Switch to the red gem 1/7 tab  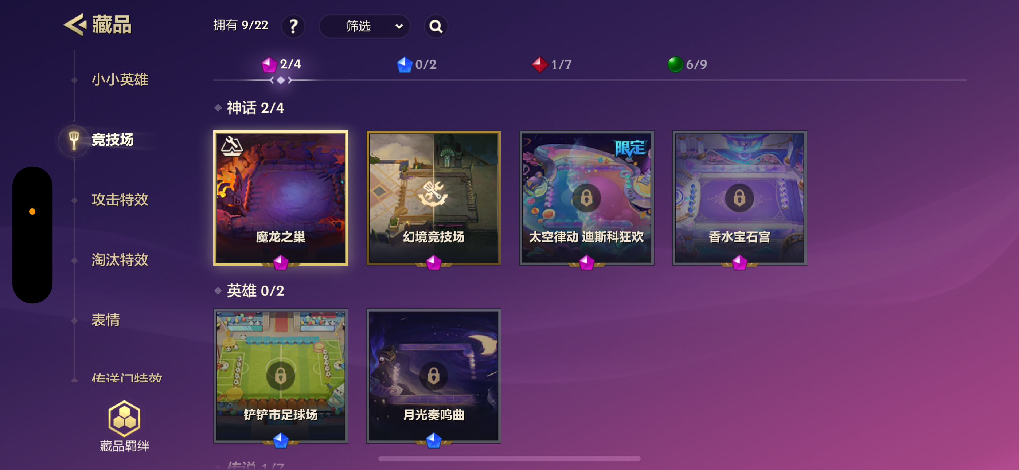[552, 64]
